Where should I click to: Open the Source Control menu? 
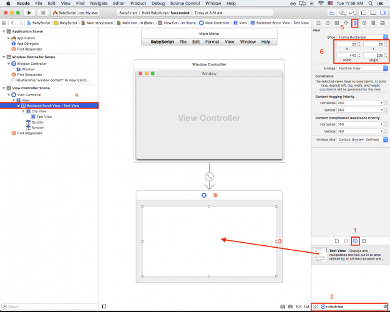point(185,4)
